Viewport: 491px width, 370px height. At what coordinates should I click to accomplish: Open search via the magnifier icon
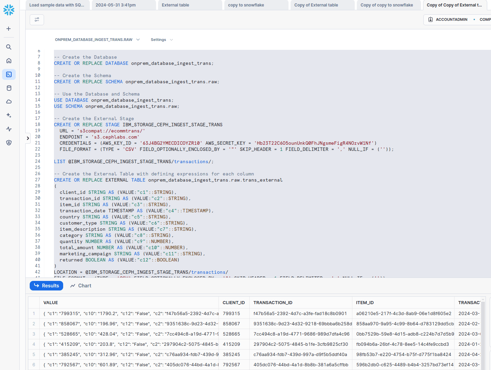(9, 47)
